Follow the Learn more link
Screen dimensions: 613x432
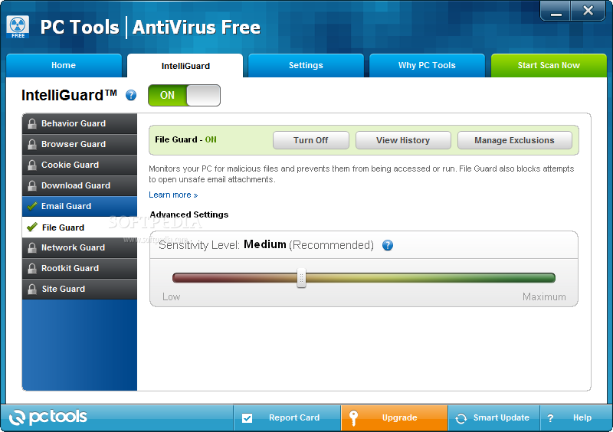pyautogui.click(x=173, y=195)
